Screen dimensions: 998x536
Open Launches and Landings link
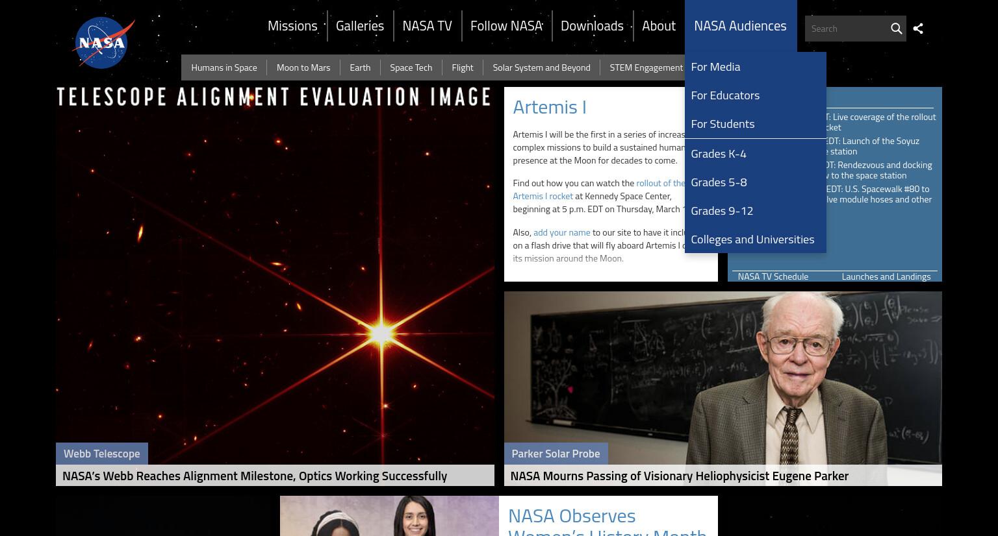(x=886, y=276)
